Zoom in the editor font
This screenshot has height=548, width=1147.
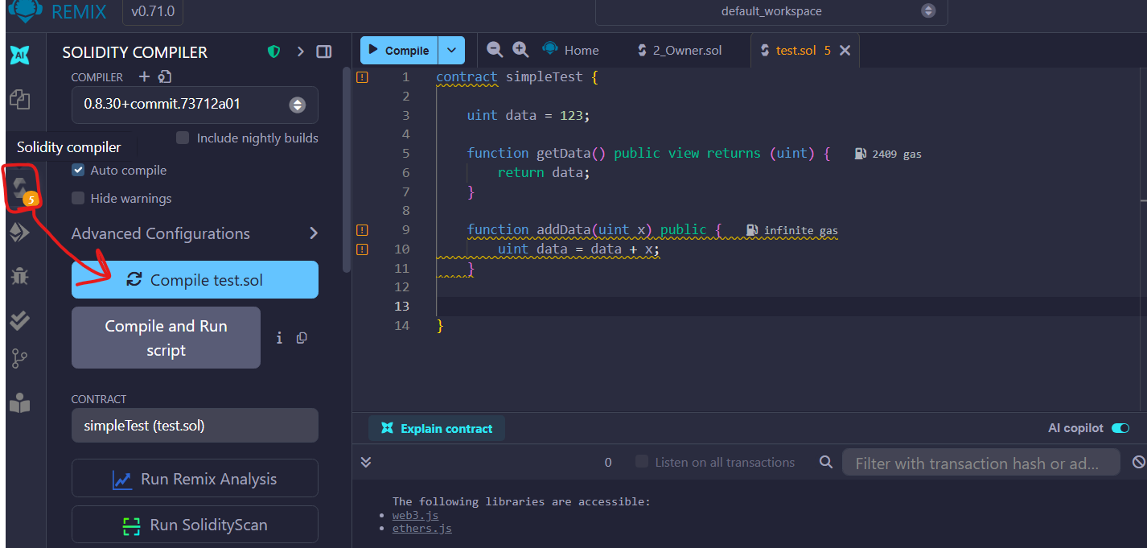tap(520, 50)
